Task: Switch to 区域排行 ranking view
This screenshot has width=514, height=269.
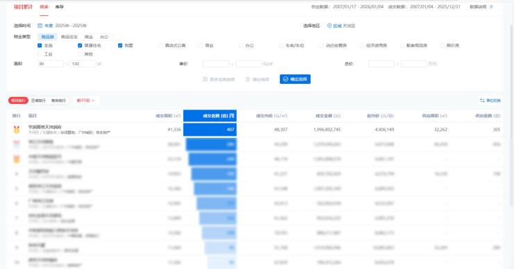Action: tap(38, 101)
